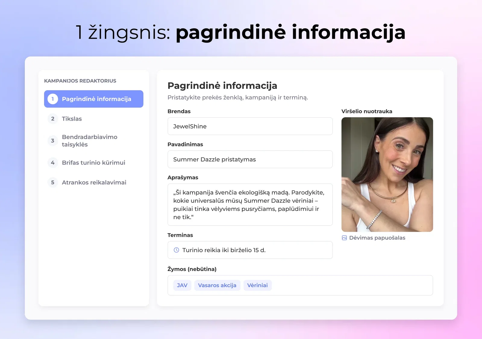482x339 pixels.
Task: Click the Terminas deadline field
Action: [x=250, y=250]
